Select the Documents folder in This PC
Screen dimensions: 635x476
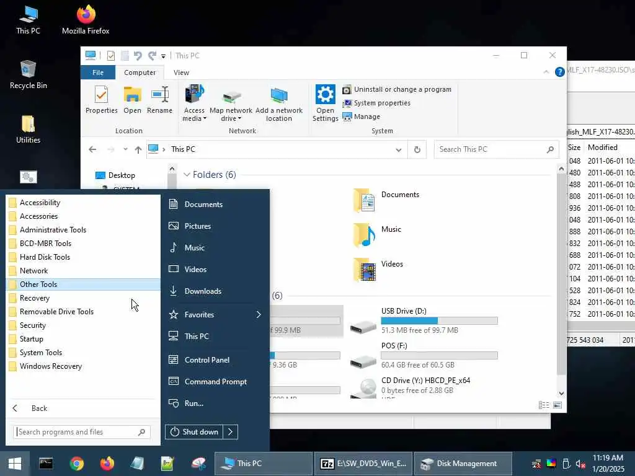pos(386,200)
